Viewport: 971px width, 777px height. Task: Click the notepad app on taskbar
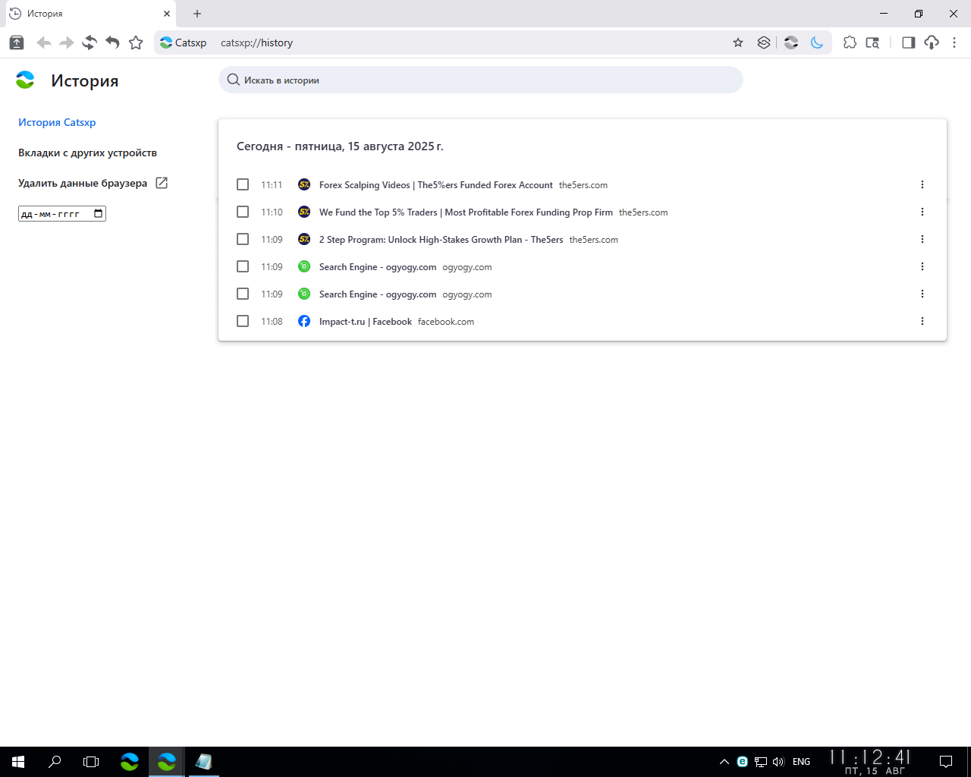tap(203, 762)
